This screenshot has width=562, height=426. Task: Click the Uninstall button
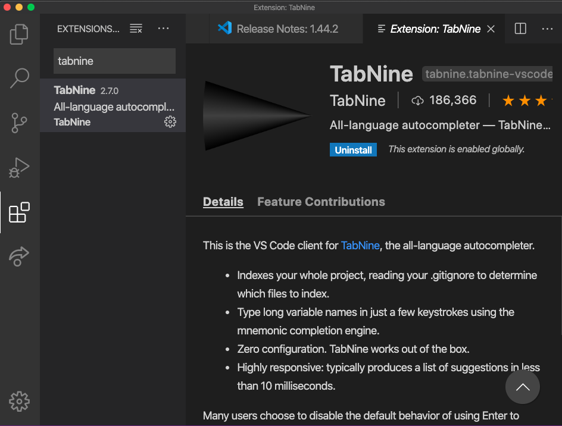(x=353, y=149)
